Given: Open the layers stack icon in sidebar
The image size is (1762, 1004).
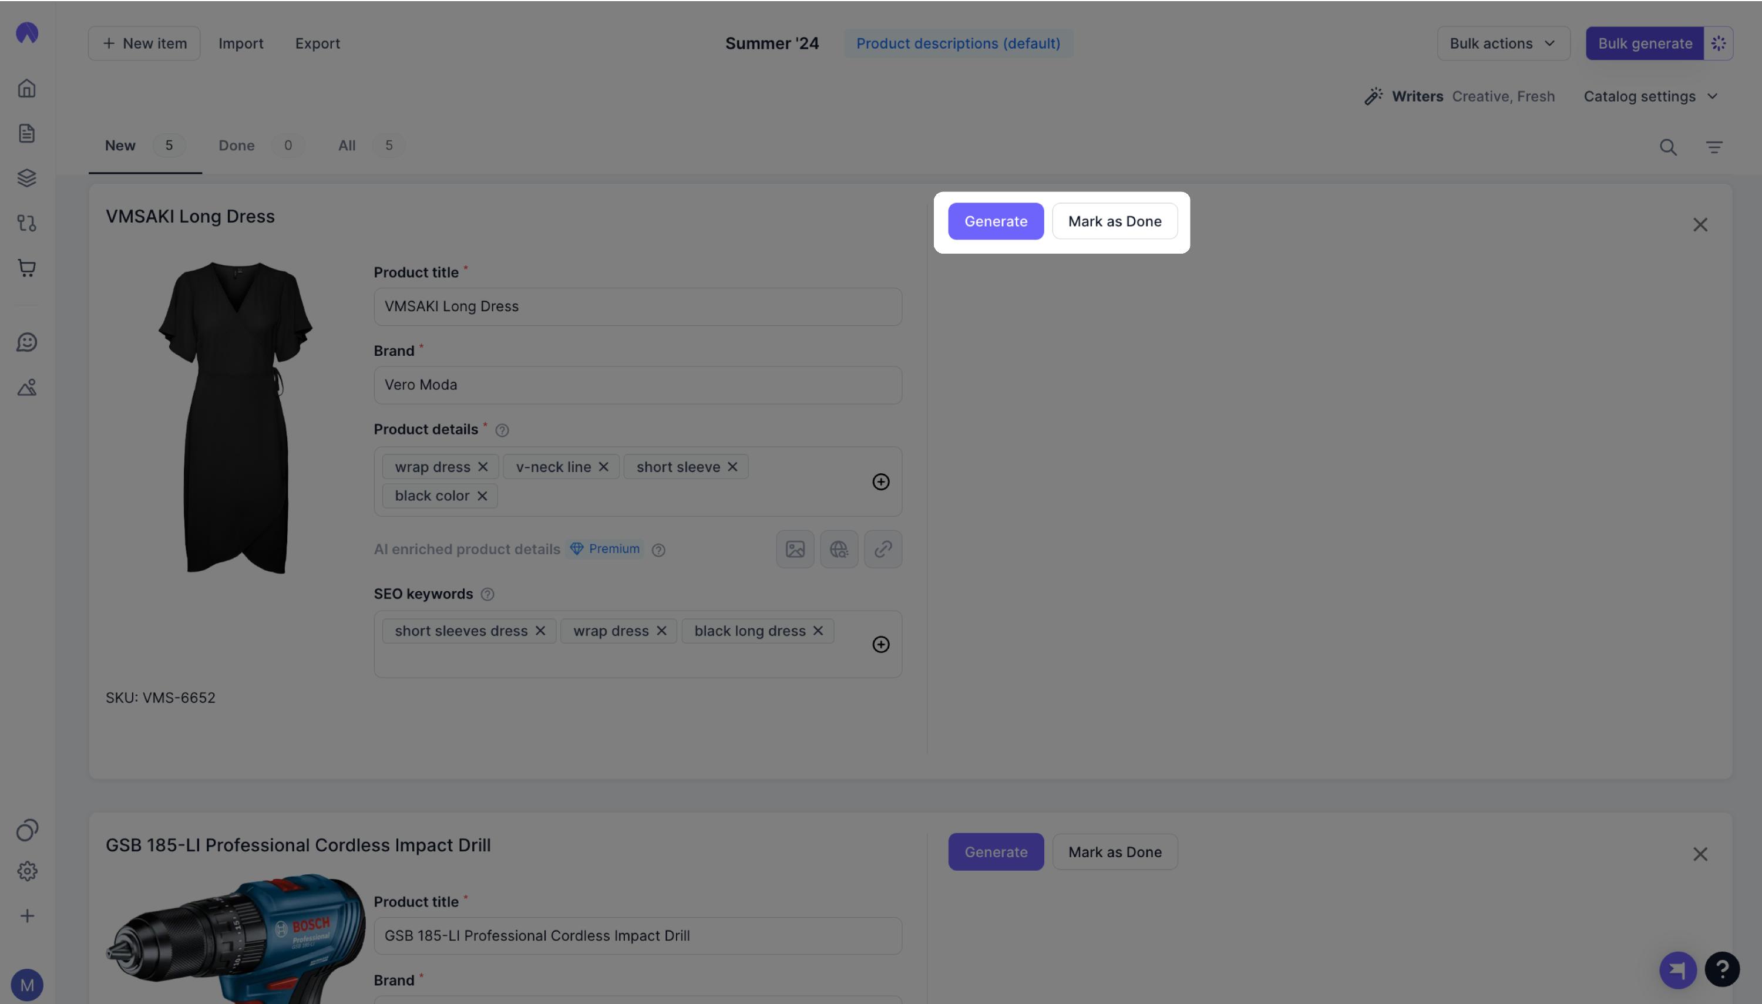Looking at the screenshot, I should (x=27, y=178).
